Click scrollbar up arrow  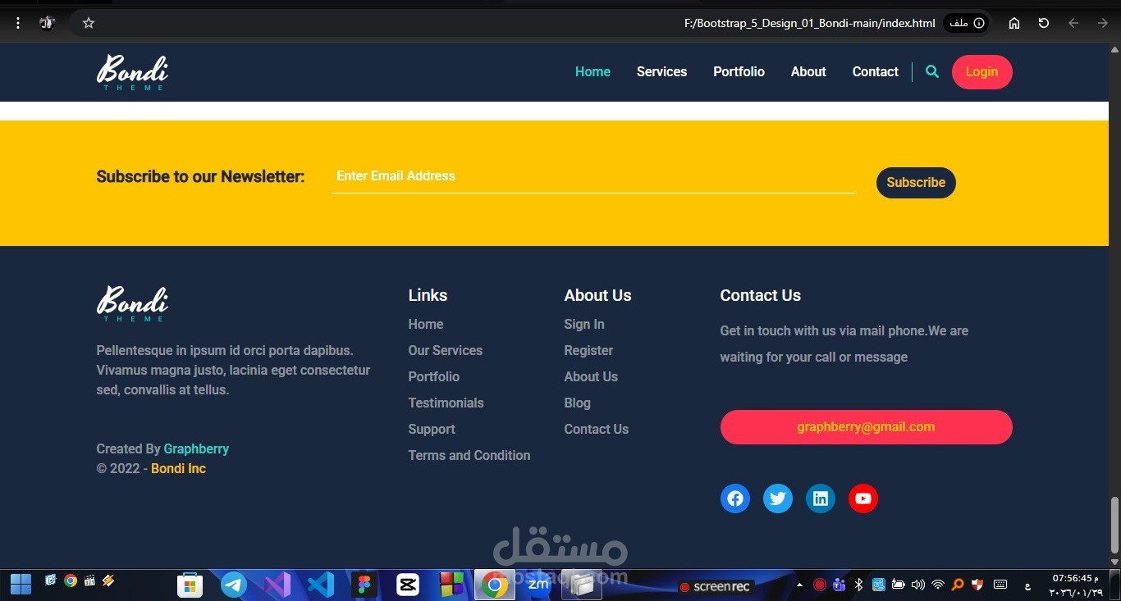tap(1114, 49)
